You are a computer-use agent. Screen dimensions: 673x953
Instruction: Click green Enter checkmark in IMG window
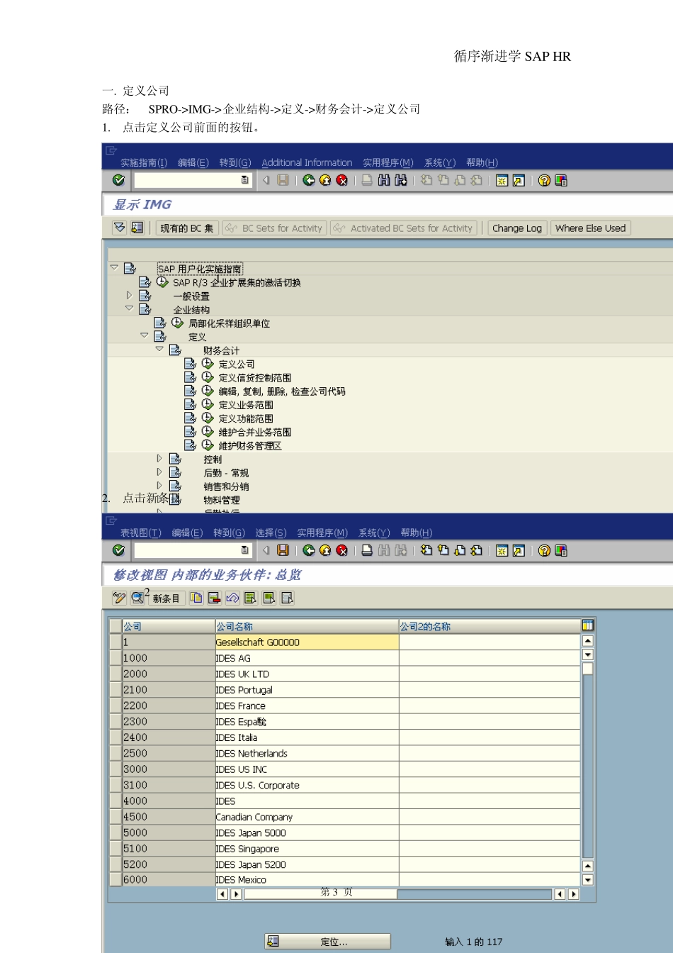(x=118, y=180)
